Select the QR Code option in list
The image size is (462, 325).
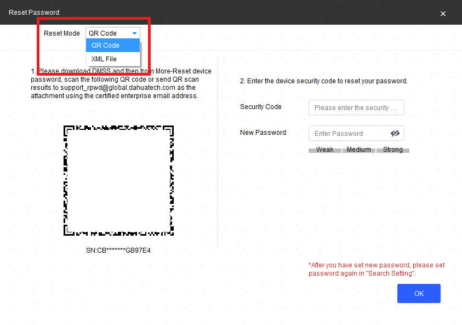tap(113, 45)
